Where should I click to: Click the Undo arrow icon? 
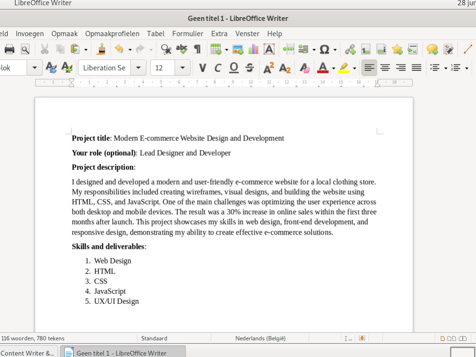click(x=119, y=49)
